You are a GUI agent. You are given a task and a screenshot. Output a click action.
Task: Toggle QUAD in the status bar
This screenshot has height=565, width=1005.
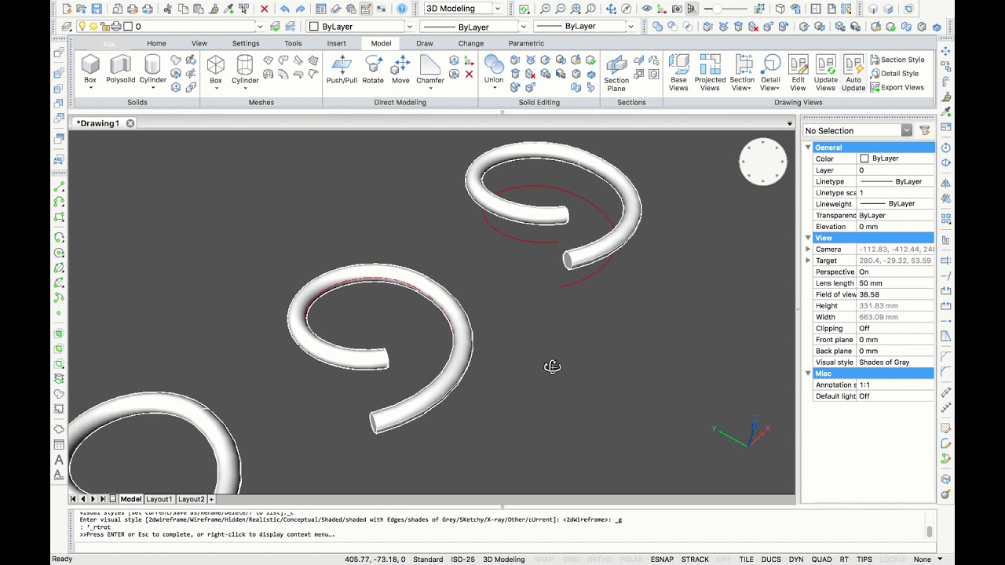pos(821,560)
